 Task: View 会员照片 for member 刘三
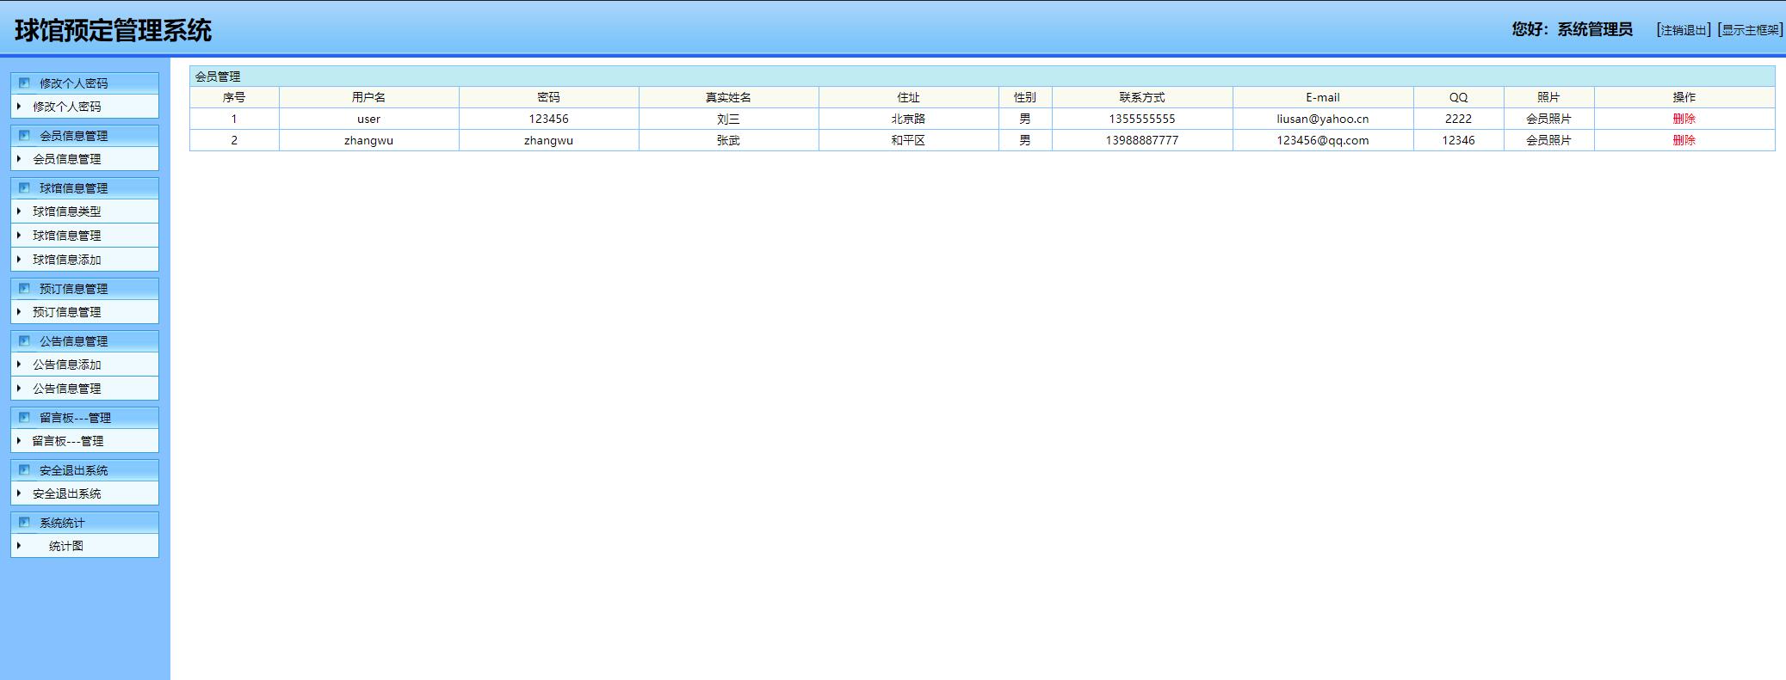[x=1548, y=119]
